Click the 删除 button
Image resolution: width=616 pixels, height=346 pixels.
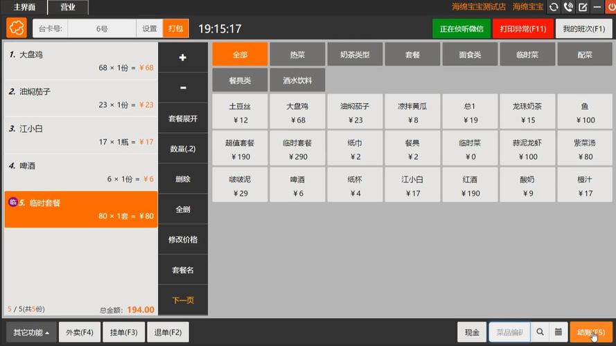pos(183,179)
